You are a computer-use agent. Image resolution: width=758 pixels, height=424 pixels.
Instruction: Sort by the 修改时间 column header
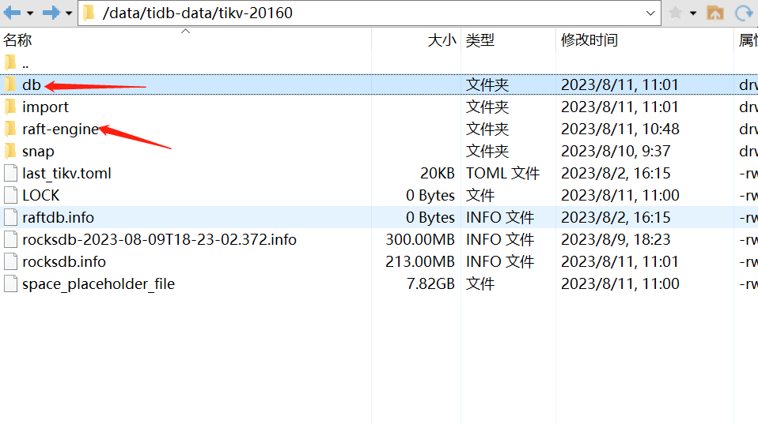pos(589,40)
